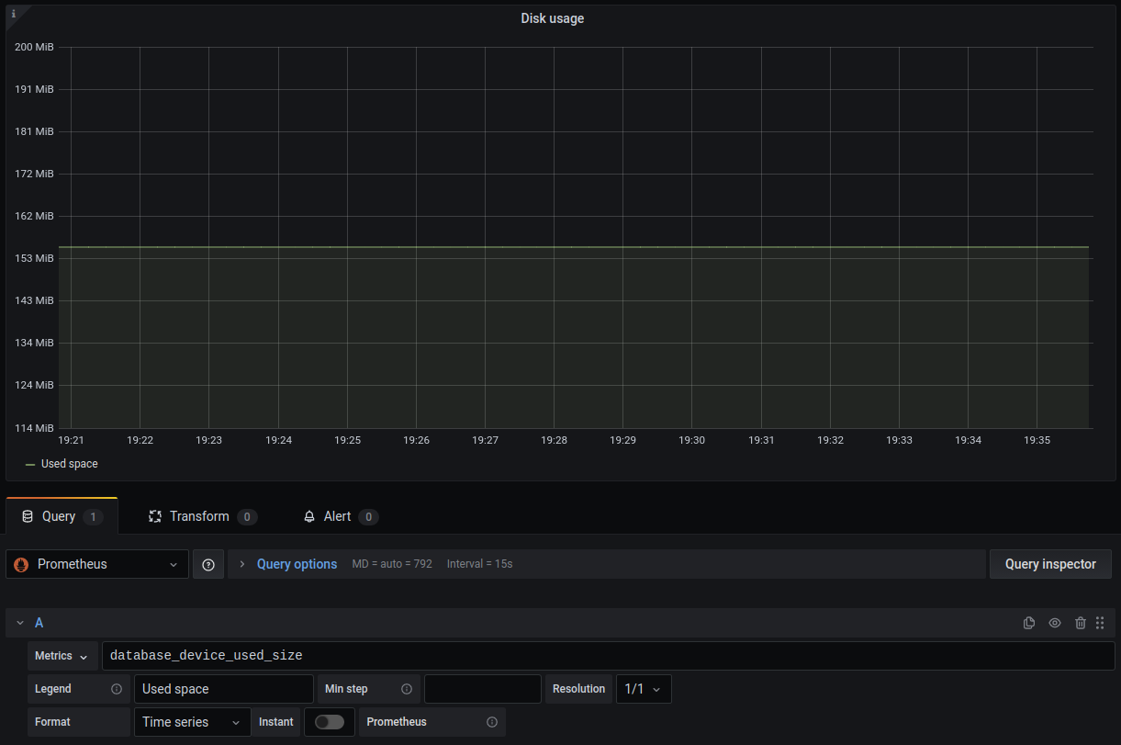Click the info icon next to Legend

117,689
